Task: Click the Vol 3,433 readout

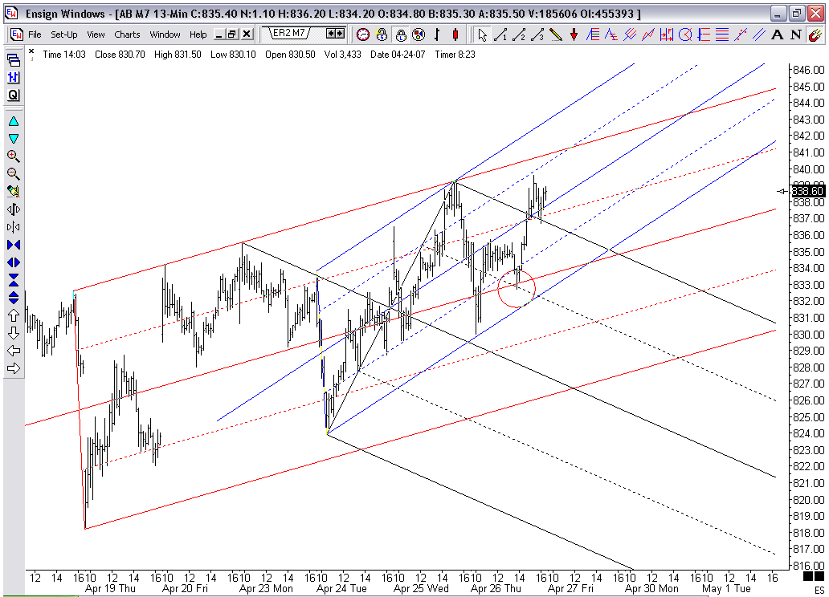Action: [342, 55]
